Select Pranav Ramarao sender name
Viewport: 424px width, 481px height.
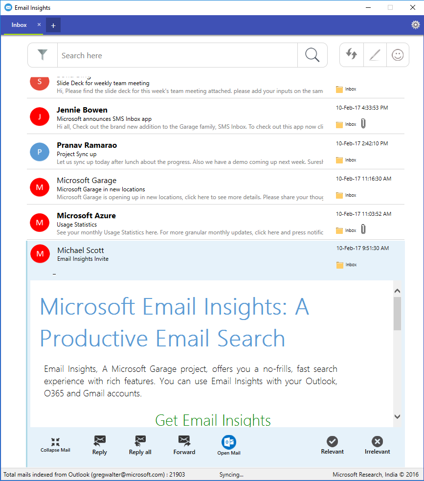pos(87,145)
